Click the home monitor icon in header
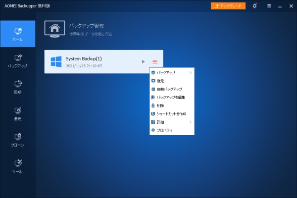 [x=54, y=29]
